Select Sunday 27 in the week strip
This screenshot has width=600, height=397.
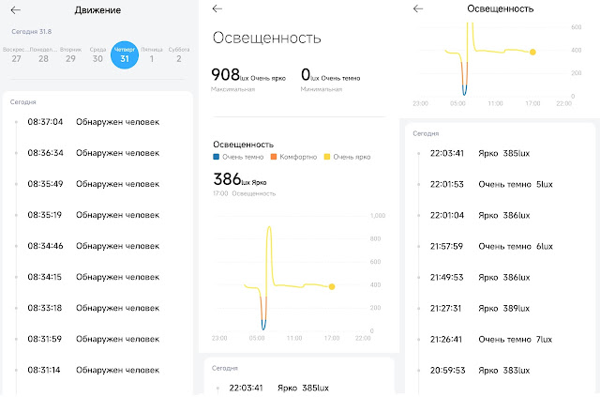pos(16,54)
